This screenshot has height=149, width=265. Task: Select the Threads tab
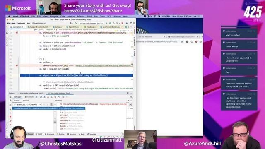pyautogui.click(x=26, y=101)
